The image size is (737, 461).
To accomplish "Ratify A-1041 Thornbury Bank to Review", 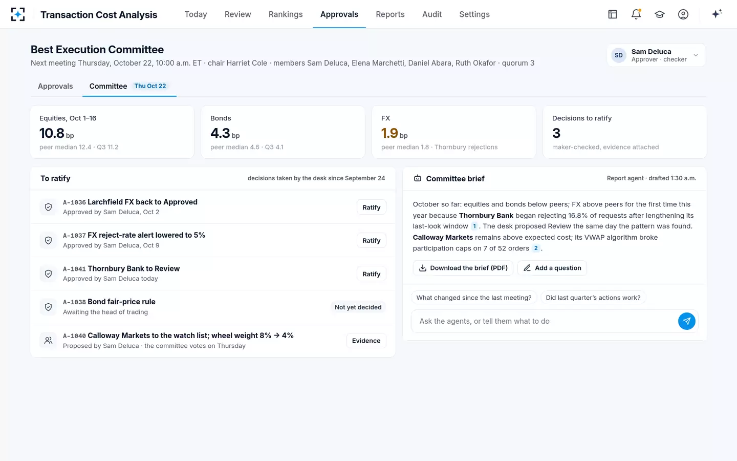I will 372,274.
